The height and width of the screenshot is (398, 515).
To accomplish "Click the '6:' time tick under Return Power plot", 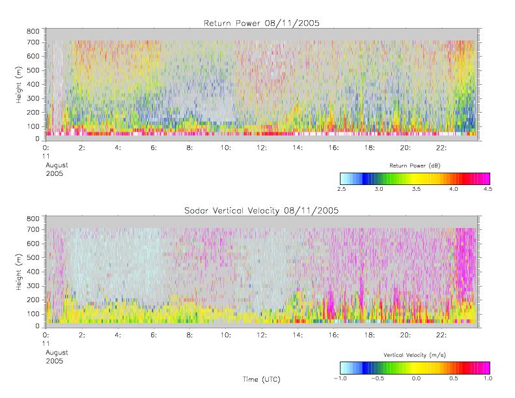I will (x=154, y=148).
